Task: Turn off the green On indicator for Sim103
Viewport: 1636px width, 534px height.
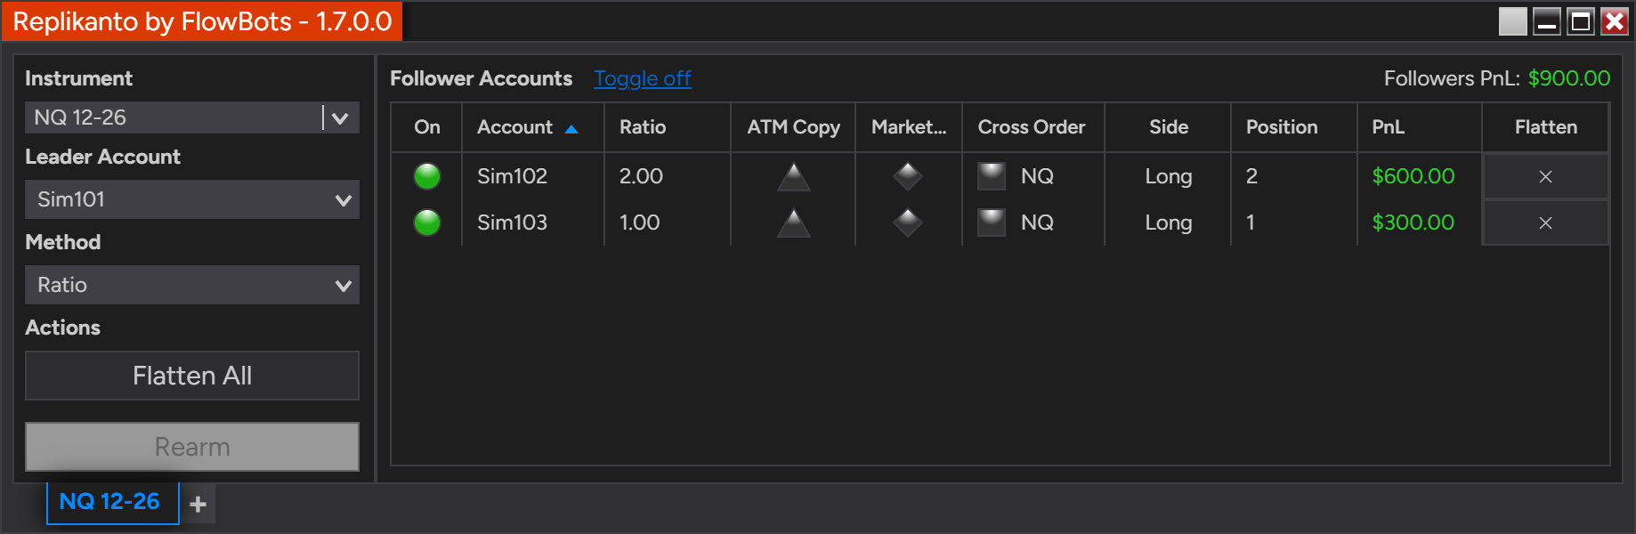Action: pyautogui.click(x=427, y=222)
